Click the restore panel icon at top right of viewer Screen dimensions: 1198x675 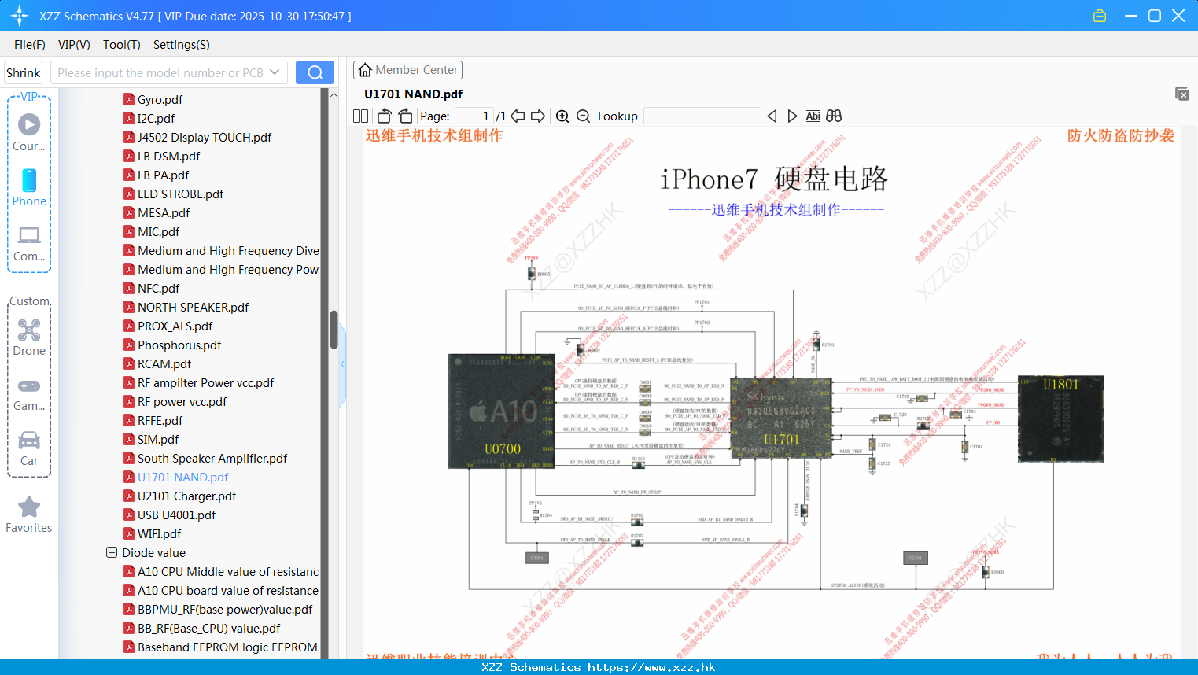click(x=1182, y=94)
